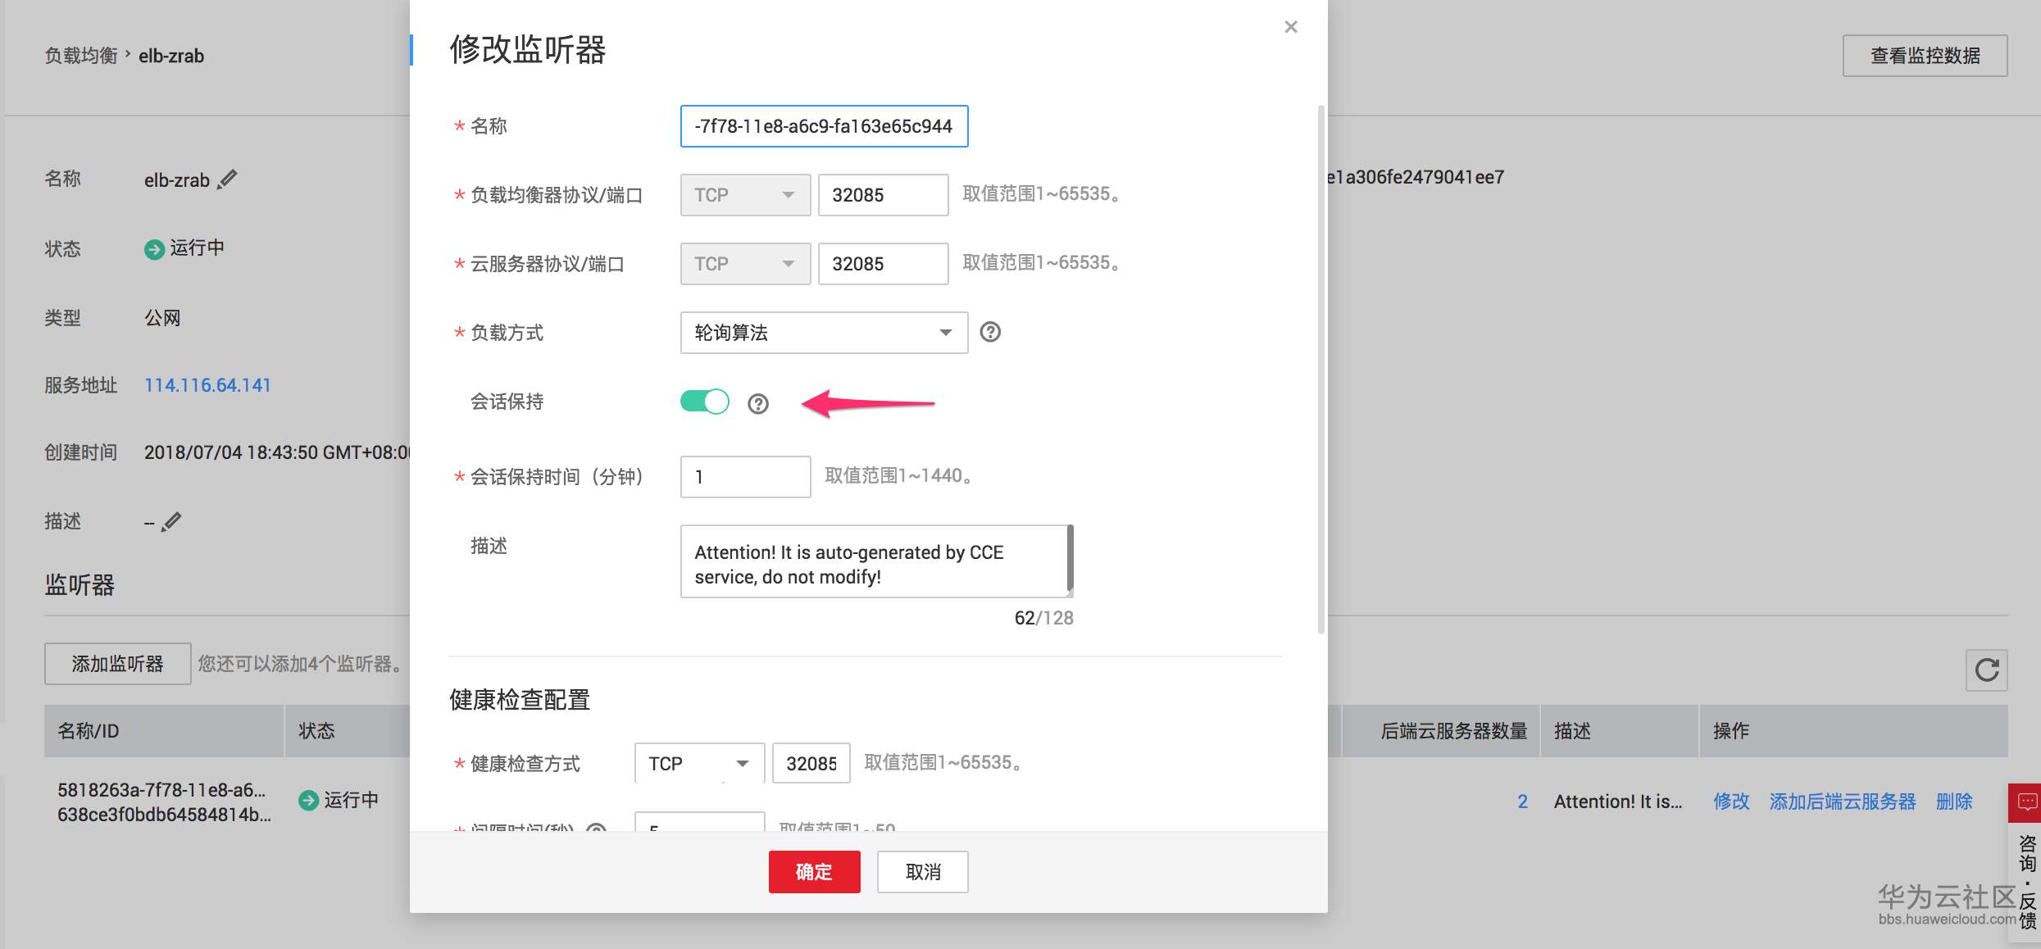Click 负载均衡 in the breadcrumb
This screenshot has width=2041, height=949.
[80, 56]
